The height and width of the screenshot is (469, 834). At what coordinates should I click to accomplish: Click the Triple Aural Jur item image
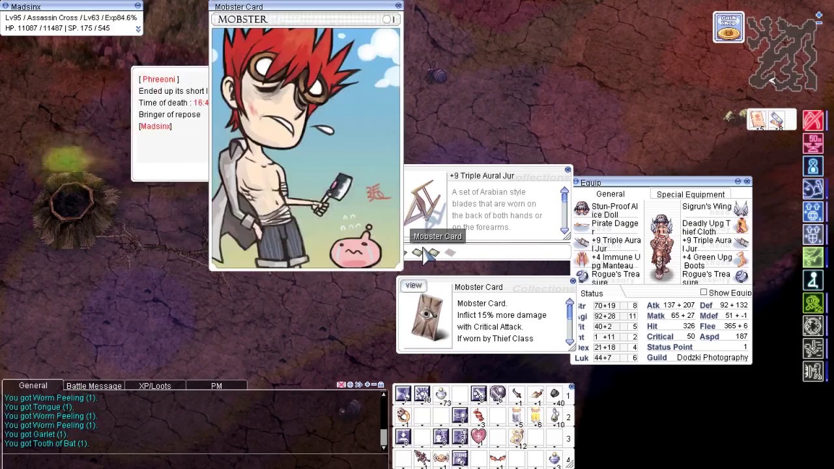425,202
